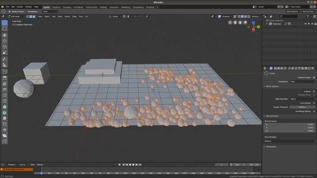Open the Active Tool properties tab
This screenshot has width=317, height=178.
point(271,68)
